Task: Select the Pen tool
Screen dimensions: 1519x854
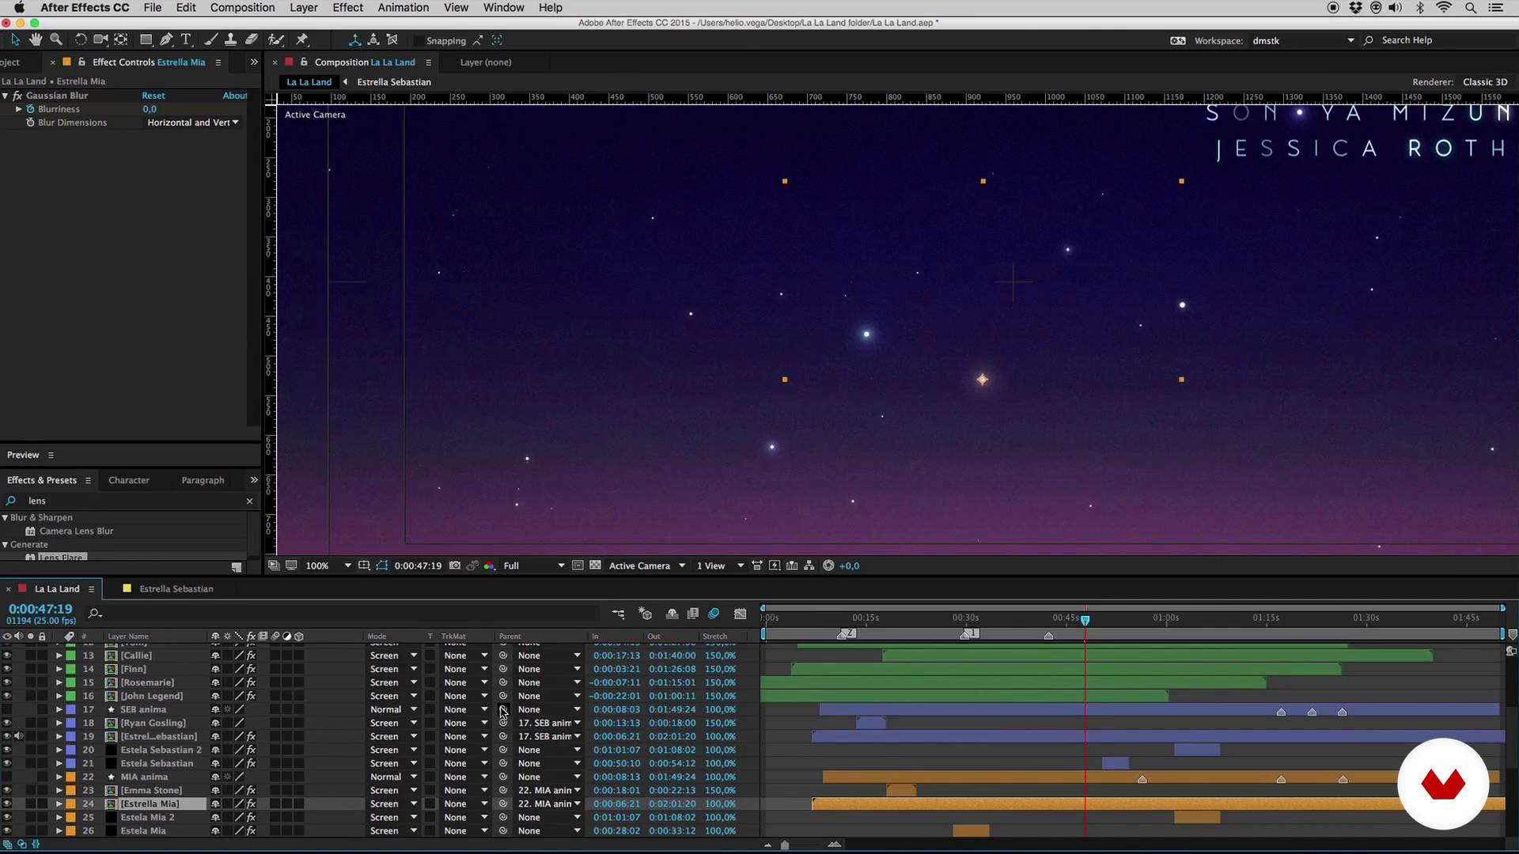Action: point(166,40)
